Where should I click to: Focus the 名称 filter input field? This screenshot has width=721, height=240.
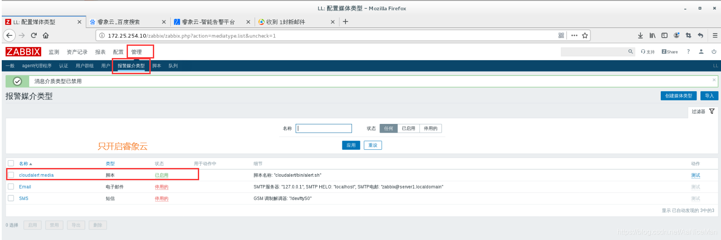tap(324, 128)
